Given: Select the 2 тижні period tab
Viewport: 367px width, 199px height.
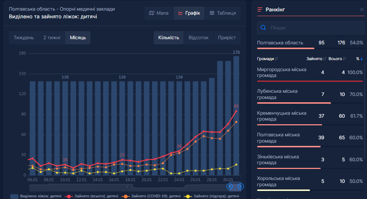Looking at the screenshot, I should pyautogui.click(x=51, y=38).
